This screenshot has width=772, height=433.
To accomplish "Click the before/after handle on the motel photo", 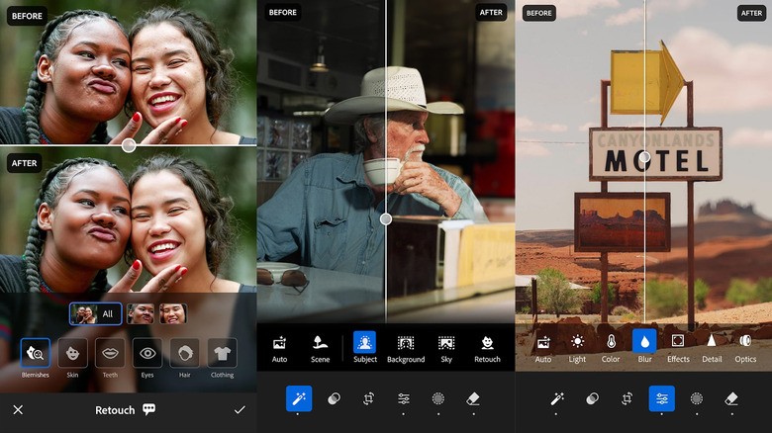I will click(x=644, y=157).
